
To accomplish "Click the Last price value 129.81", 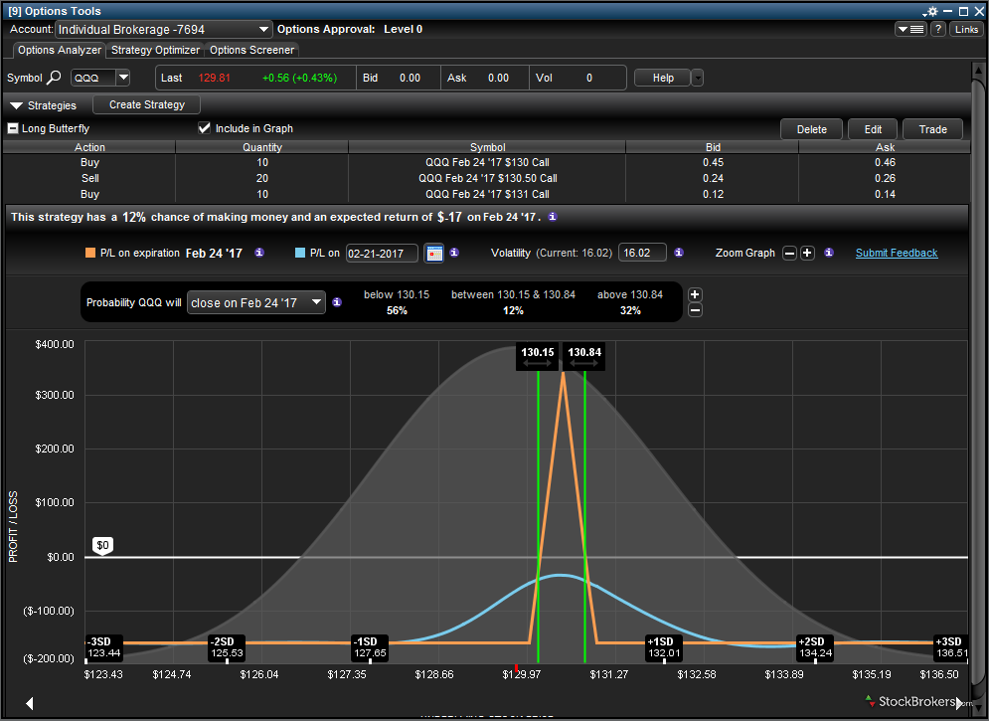I will tap(214, 78).
